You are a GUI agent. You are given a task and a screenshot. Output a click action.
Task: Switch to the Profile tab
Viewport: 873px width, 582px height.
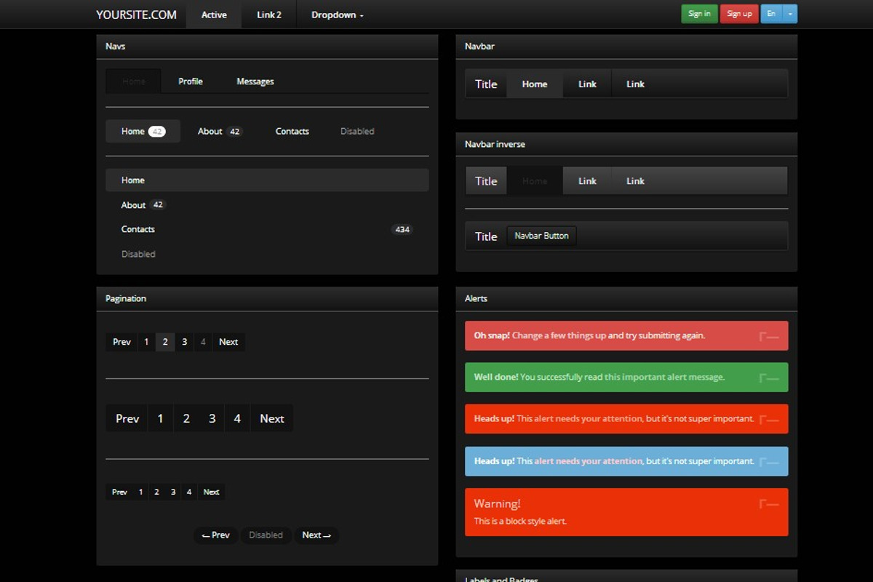(x=190, y=81)
